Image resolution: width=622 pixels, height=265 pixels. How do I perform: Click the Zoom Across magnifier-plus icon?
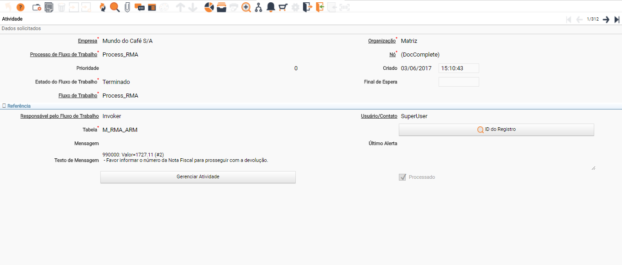click(x=246, y=7)
